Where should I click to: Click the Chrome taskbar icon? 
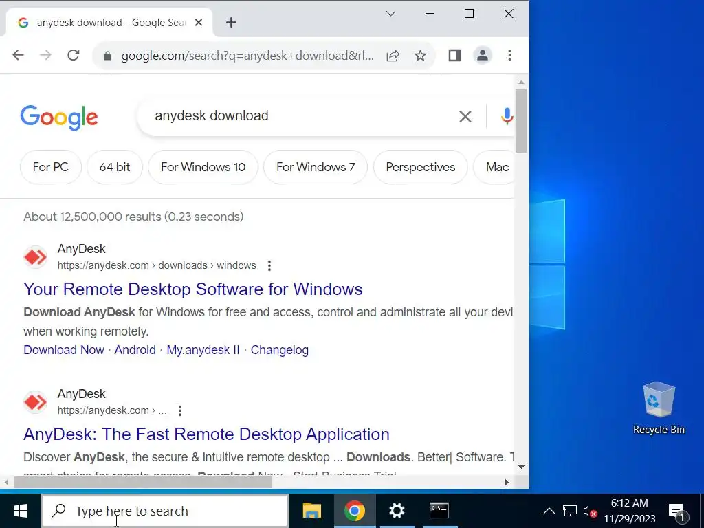(x=355, y=511)
